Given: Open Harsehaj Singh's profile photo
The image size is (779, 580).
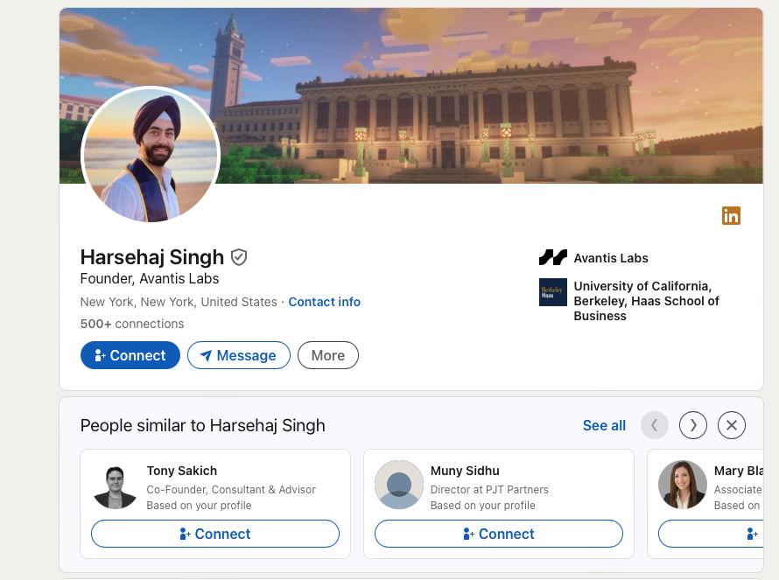Looking at the screenshot, I should [x=151, y=156].
